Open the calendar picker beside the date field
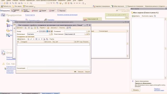The width and height of the screenshot is (167, 94). pyautogui.click(x=52, y=31)
